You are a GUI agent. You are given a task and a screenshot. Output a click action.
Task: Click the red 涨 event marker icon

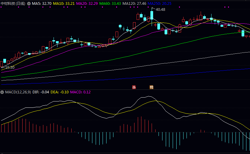134,87
